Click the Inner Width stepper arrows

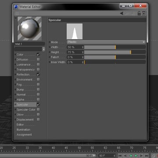pyautogui.click(x=83, y=62)
